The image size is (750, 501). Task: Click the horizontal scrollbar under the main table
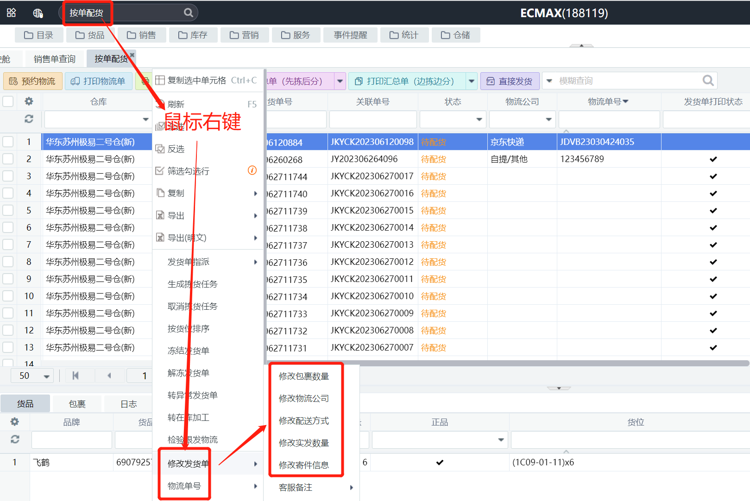[508, 363]
